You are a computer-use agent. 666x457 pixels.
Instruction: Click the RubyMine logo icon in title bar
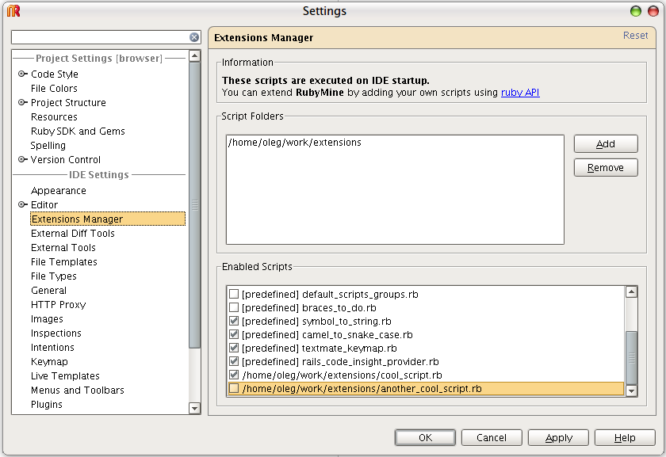pyautogui.click(x=13, y=10)
